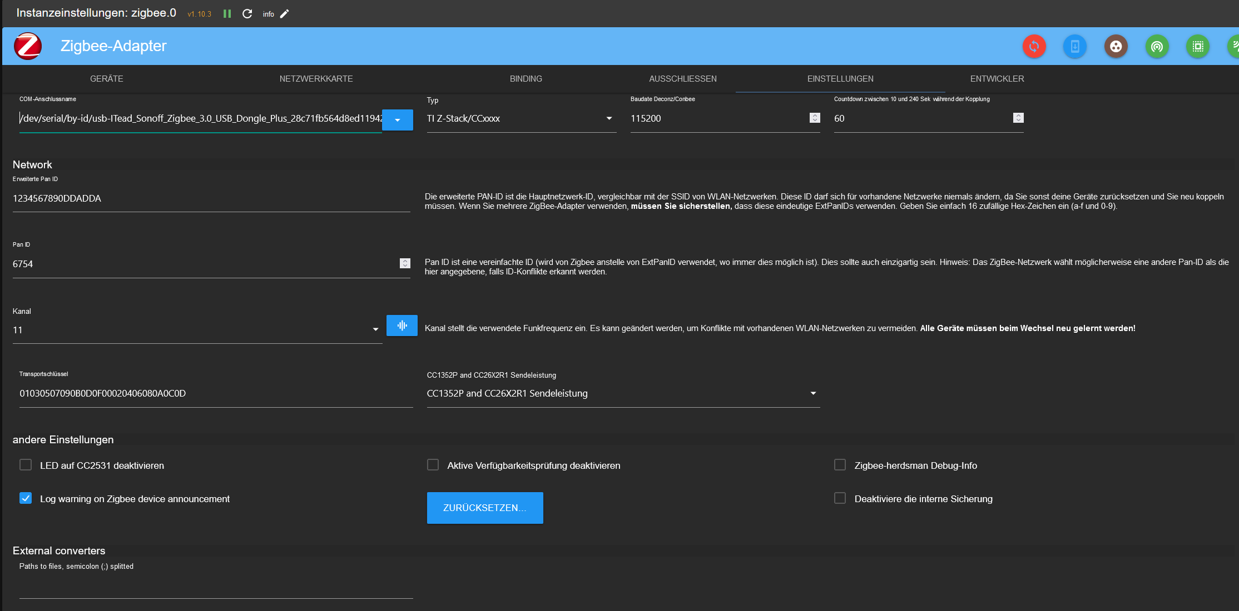Open COM port selection dropdown button
The height and width of the screenshot is (611, 1239).
pyautogui.click(x=397, y=120)
